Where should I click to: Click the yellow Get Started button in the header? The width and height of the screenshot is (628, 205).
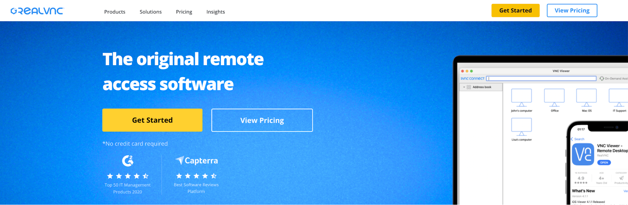click(x=516, y=10)
